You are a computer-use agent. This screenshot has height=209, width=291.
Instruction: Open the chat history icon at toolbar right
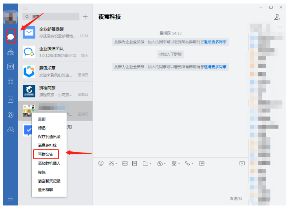pos(242,163)
